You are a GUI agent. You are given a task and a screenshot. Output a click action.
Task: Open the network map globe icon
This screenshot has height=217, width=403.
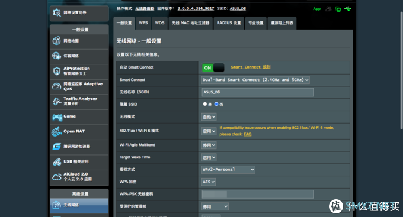pyautogui.click(x=56, y=41)
